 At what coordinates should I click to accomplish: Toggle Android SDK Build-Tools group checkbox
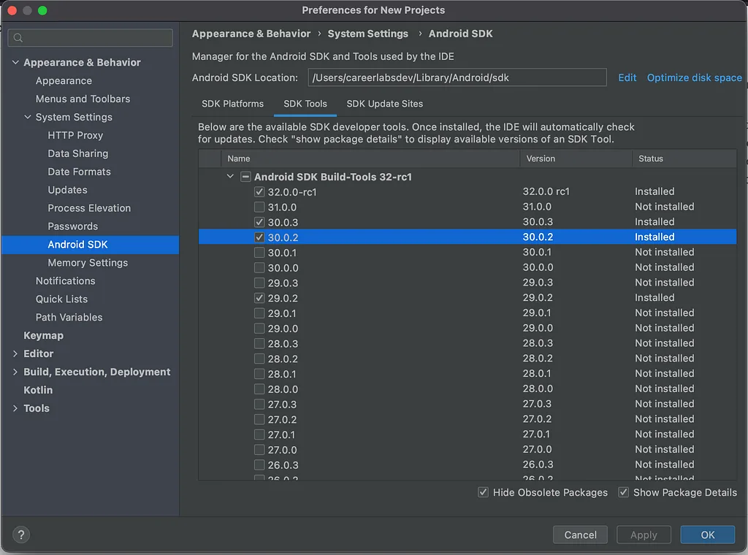245,177
